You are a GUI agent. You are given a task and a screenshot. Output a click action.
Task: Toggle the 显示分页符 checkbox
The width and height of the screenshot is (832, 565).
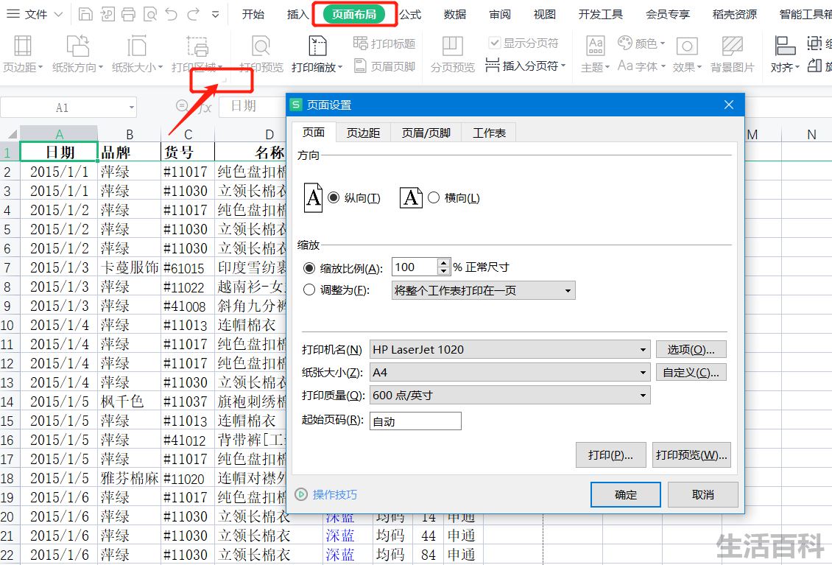coord(495,43)
